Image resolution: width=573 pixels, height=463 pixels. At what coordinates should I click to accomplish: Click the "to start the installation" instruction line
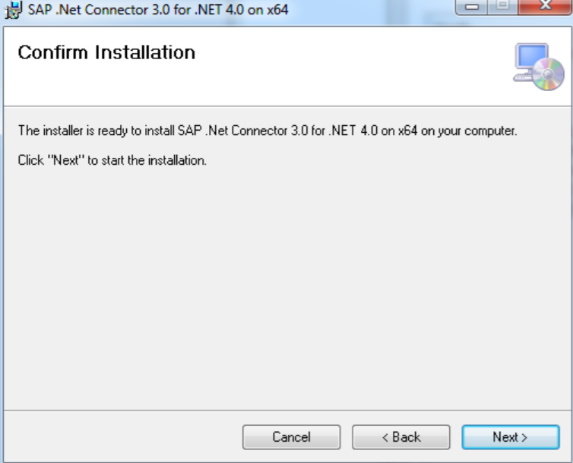112,160
